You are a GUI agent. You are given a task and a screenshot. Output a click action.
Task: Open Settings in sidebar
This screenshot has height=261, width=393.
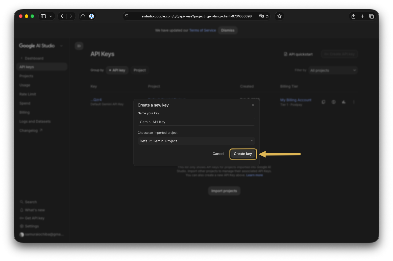[29, 226]
